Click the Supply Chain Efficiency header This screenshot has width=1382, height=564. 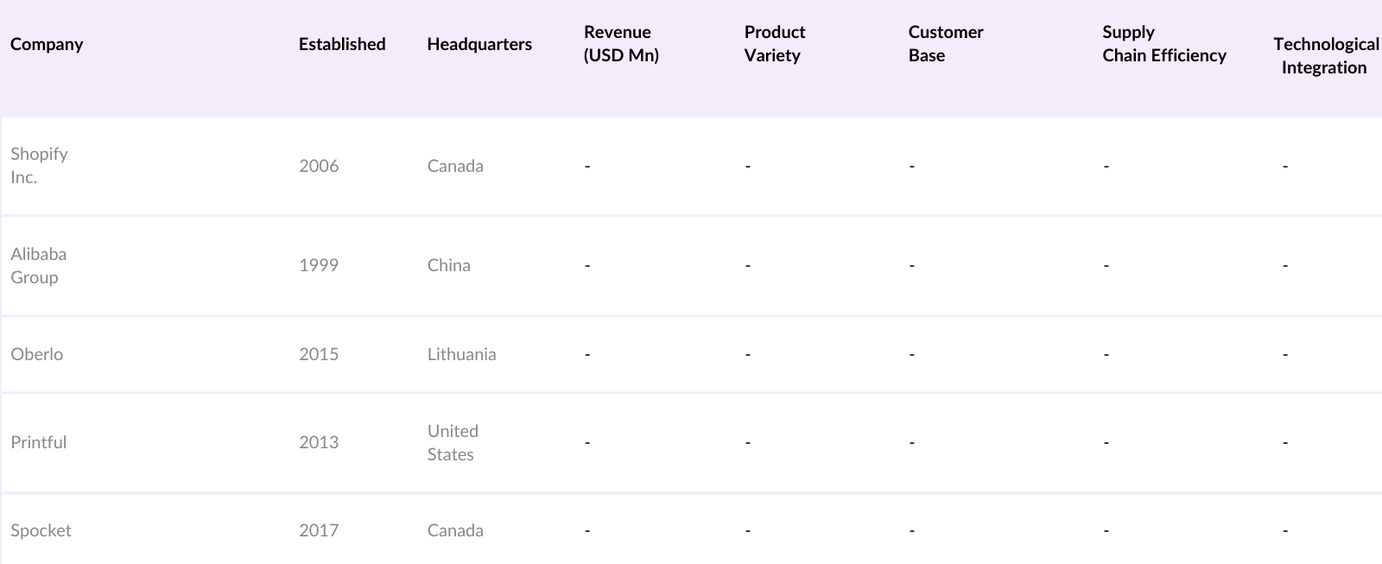[x=1163, y=44]
